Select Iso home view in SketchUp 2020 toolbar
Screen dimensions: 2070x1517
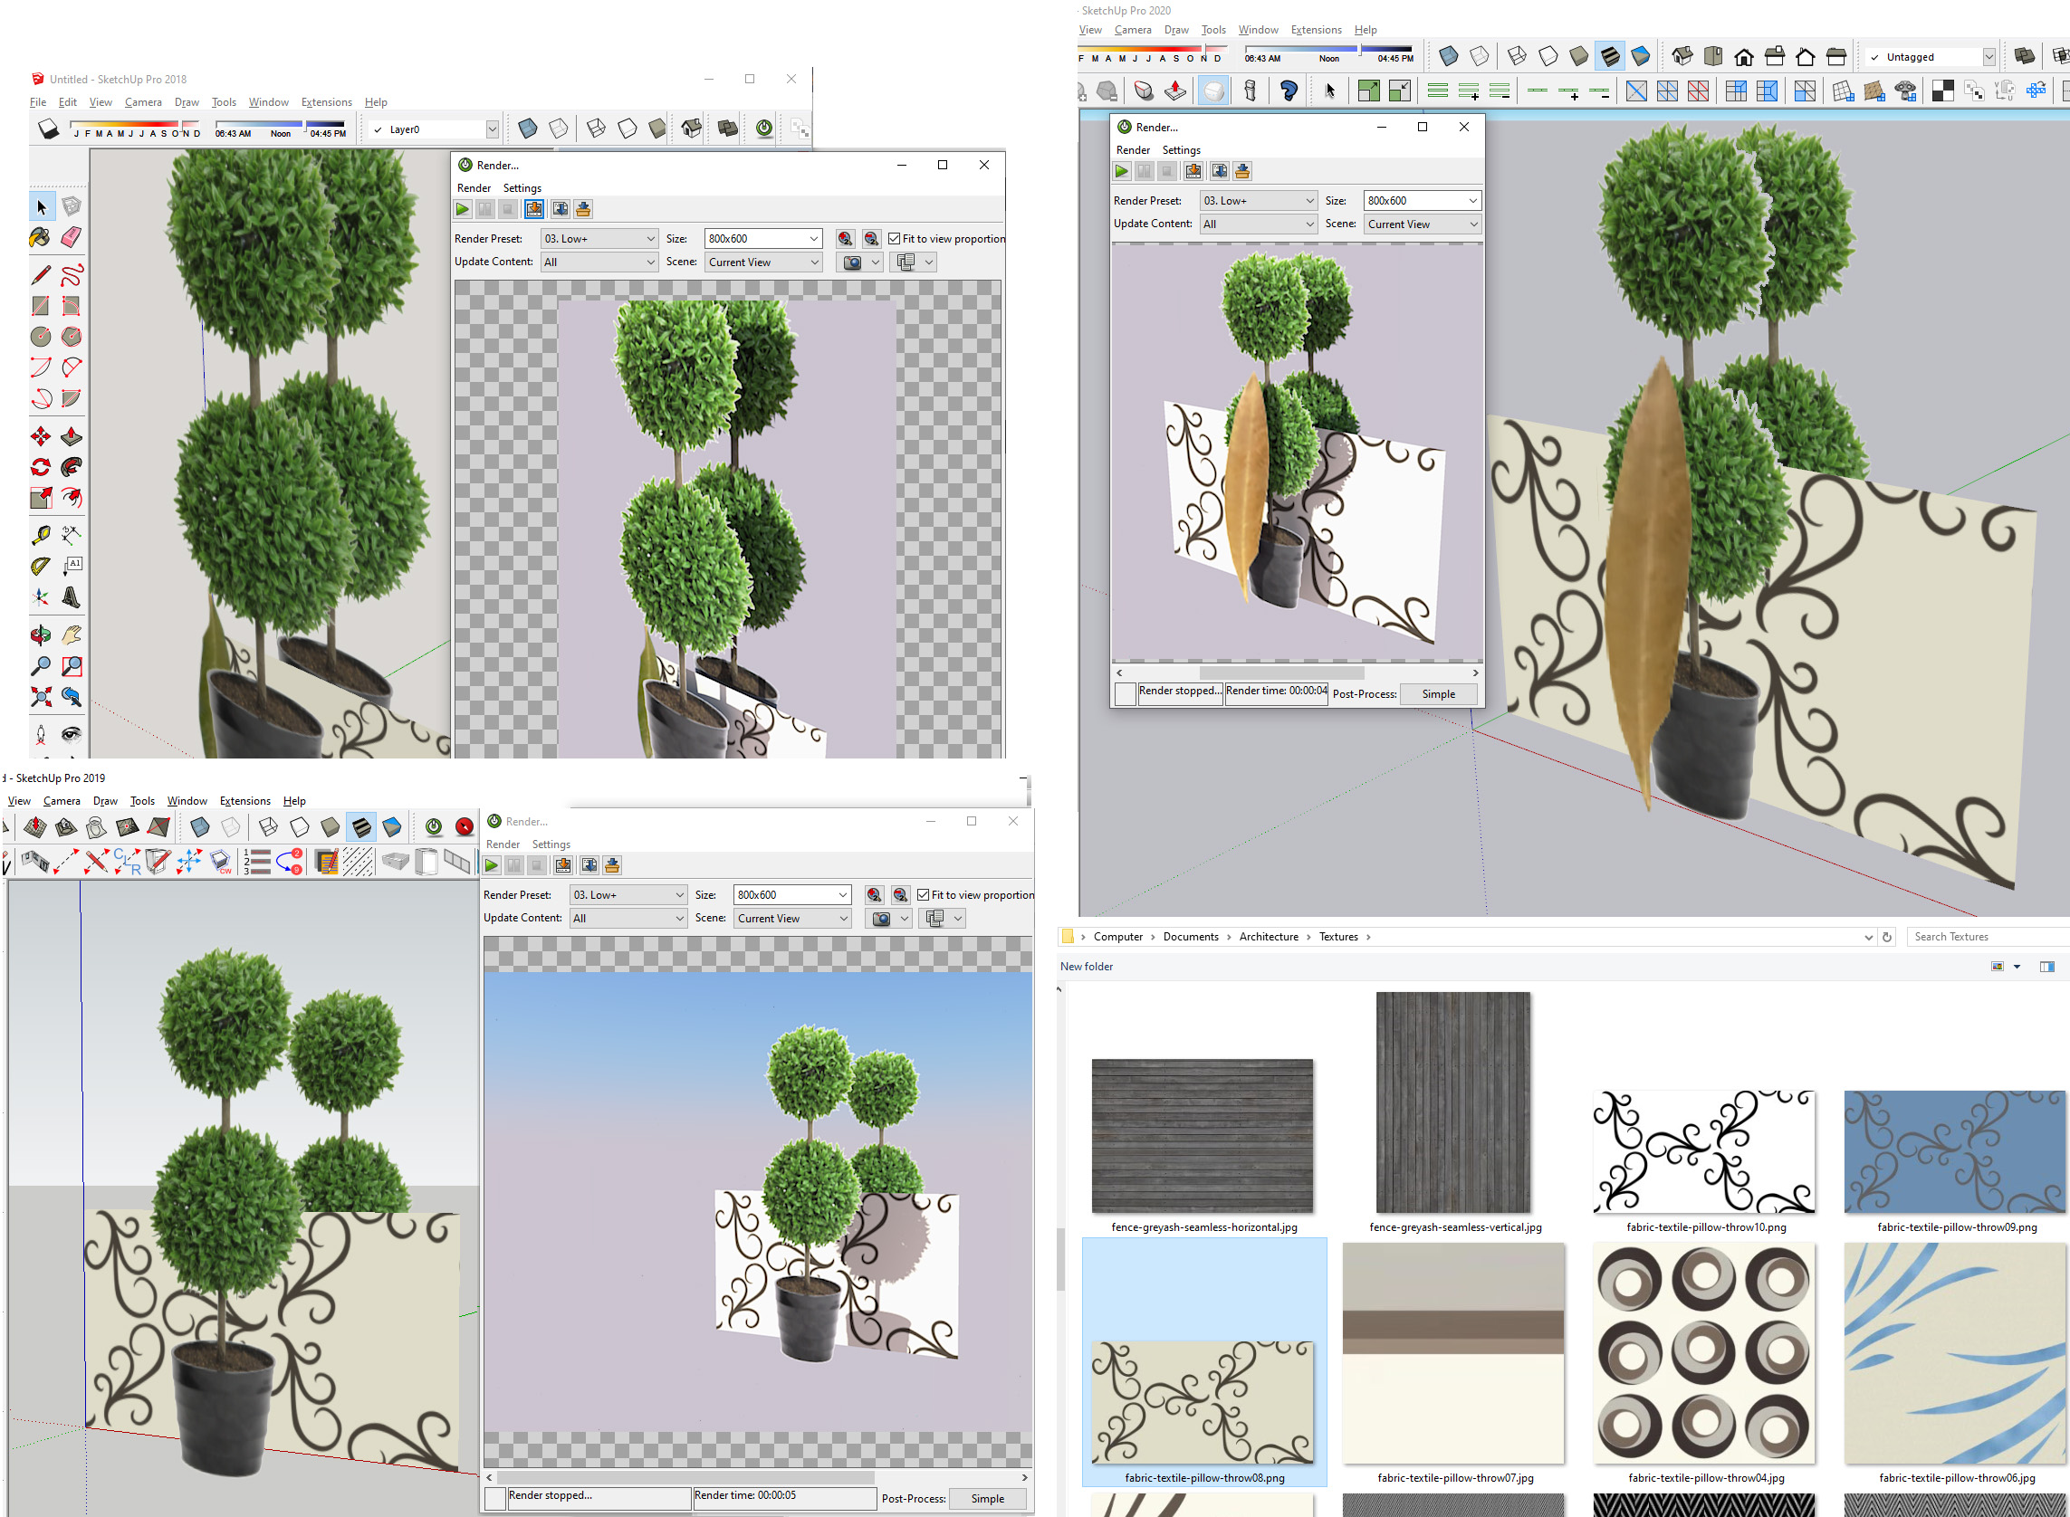pyautogui.click(x=1682, y=57)
